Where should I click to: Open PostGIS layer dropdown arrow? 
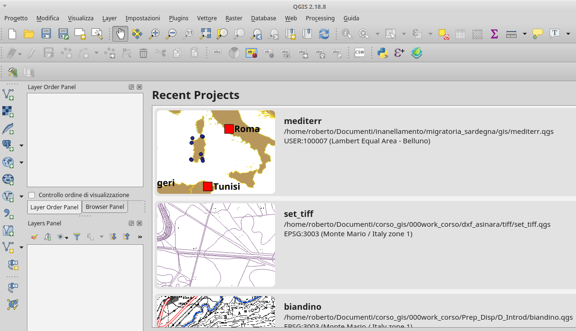click(x=21, y=145)
